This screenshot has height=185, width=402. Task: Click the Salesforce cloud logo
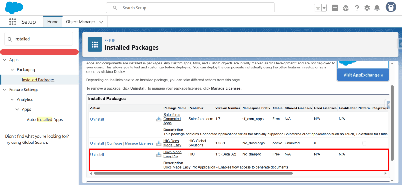click(14, 7)
